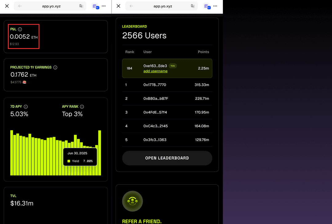Click the tallest rightmost bar in yield chart
The width and height of the screenshot is (332, 224).
tap(100, 153)
